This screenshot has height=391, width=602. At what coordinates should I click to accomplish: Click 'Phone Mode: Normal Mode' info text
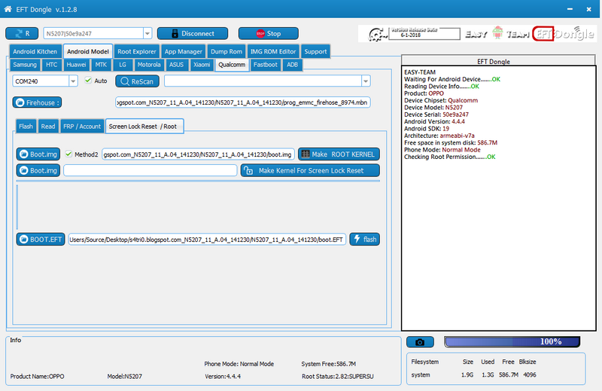[239, 364]
